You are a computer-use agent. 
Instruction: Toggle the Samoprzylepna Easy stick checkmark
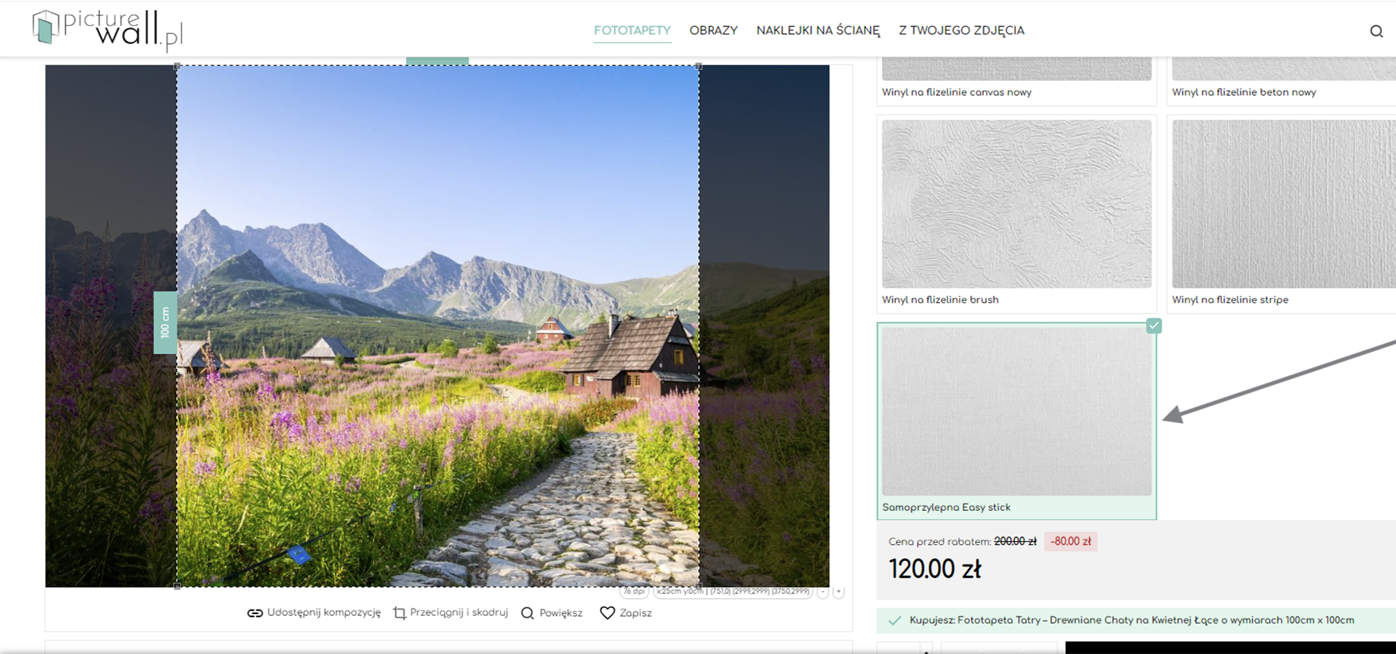click(x=1154, y=326)
